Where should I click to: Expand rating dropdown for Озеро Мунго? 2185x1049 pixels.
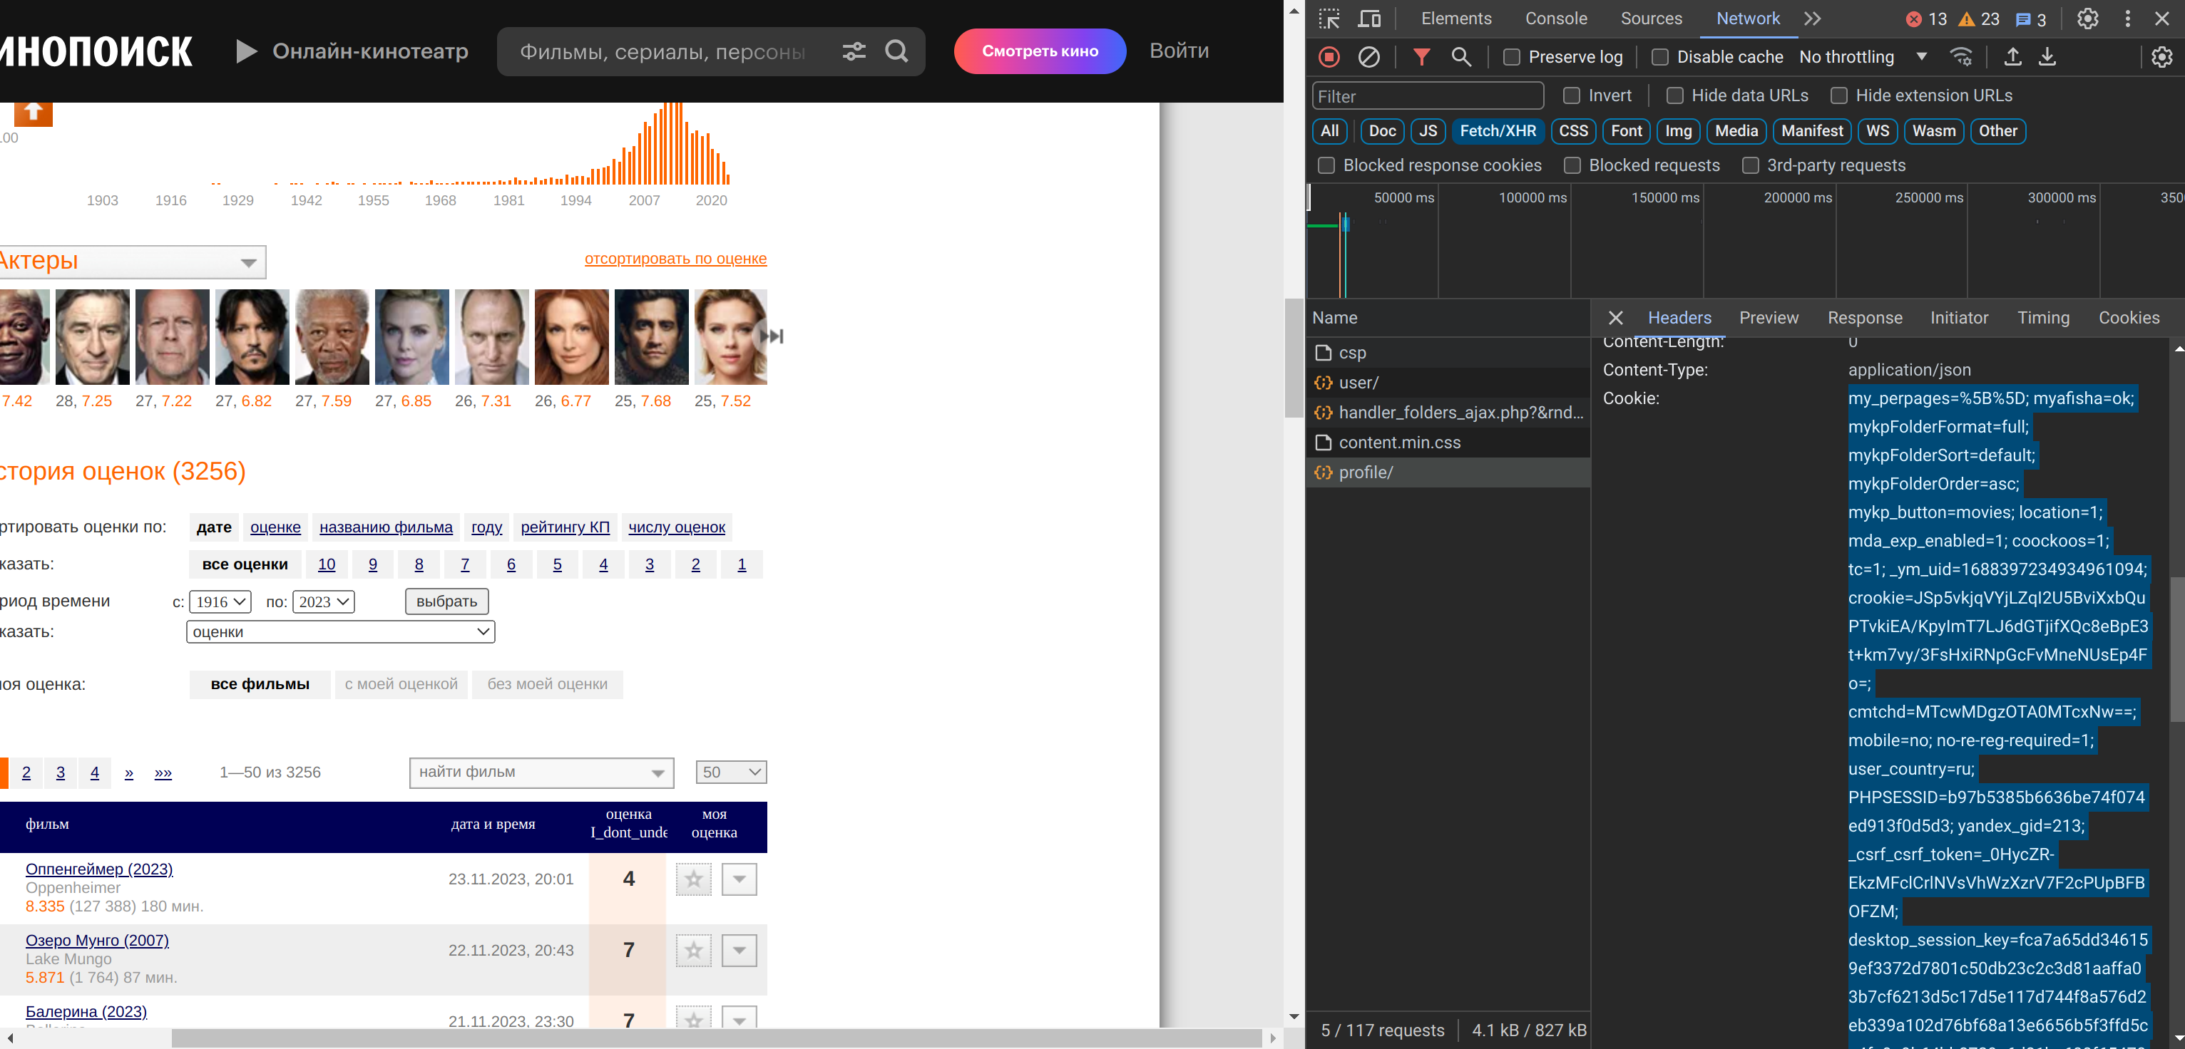click(x=739, y=950)
